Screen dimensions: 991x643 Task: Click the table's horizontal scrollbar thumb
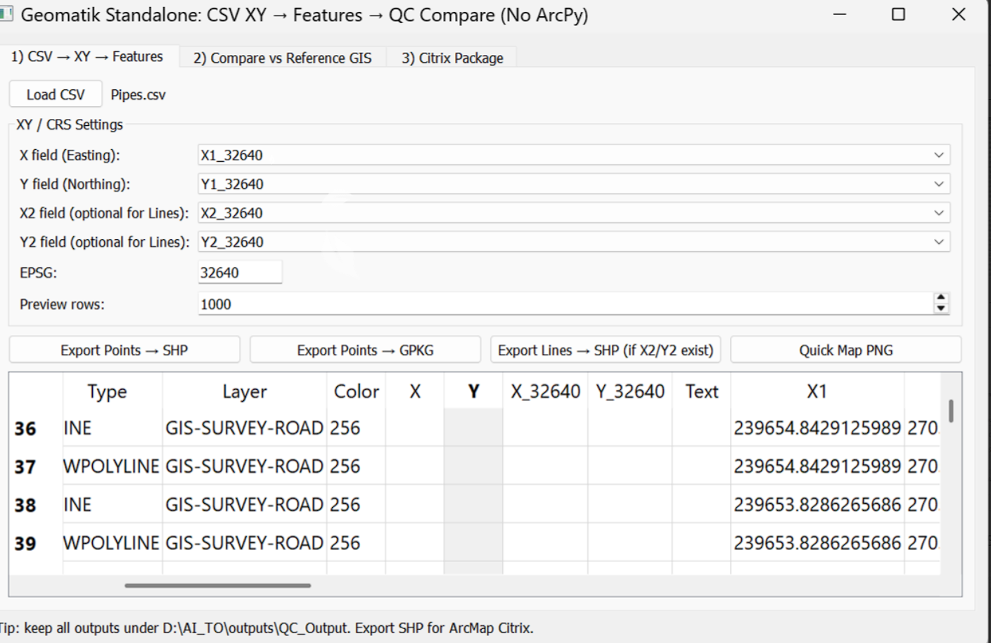click(x=218, y=585)
